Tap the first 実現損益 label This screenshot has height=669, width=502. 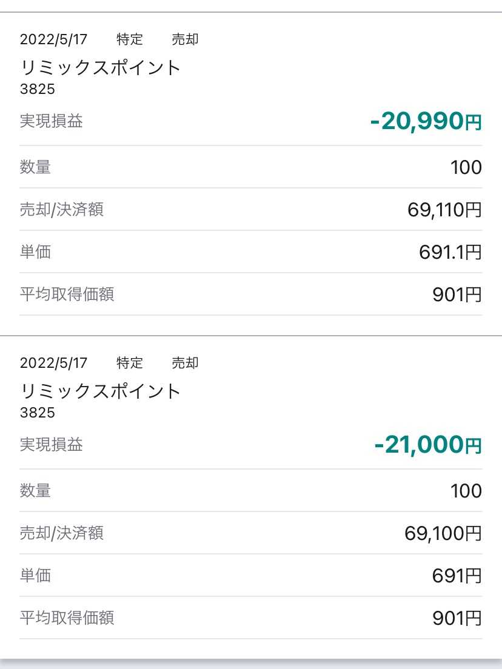tap(51, 121)
